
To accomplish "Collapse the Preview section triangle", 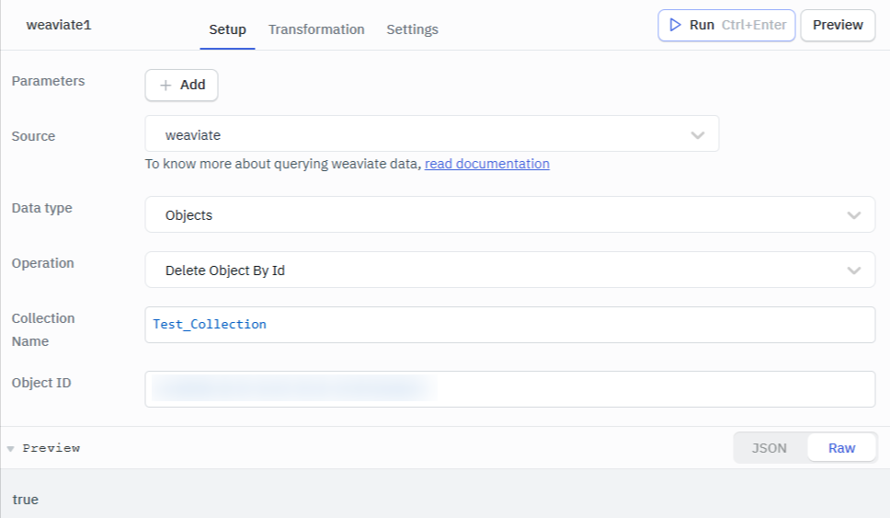I will (x=10, y=449).
